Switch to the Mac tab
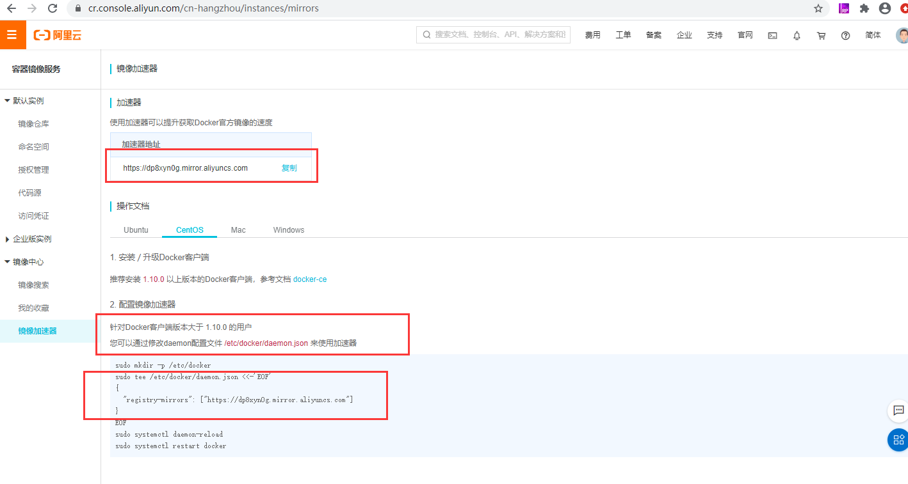This screenshot has width=908, height=484. click(238, 230)
